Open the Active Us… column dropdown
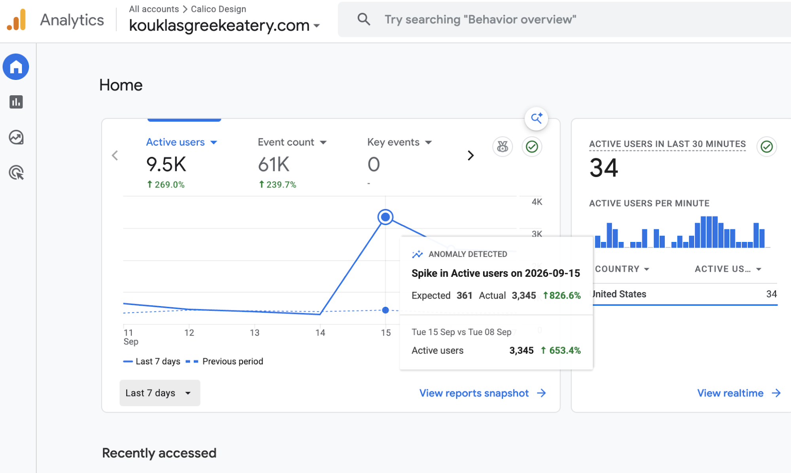This screenshot has width=791, height=473. (728, 269)
